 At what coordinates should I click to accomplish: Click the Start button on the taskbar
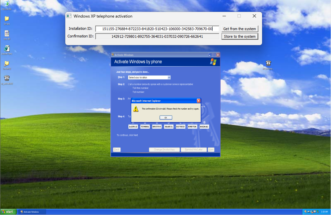(8, 211)
